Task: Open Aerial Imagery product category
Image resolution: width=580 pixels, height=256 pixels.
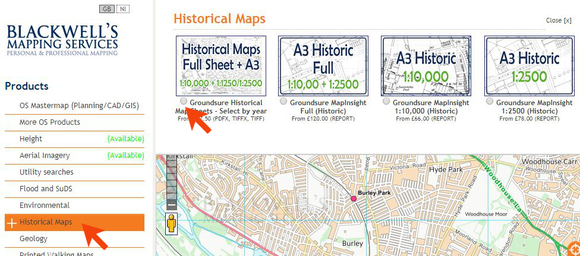Action: [x=45, y=156]
